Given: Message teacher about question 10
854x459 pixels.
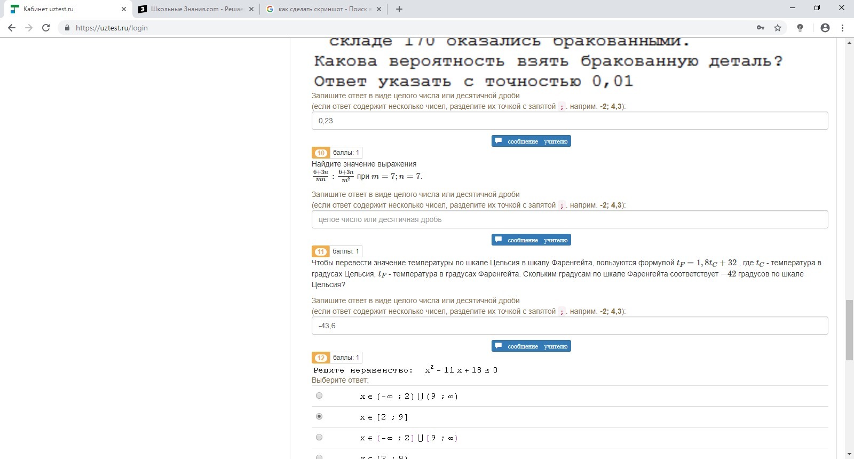Looking at the screenshot, I should click(531, 240).
